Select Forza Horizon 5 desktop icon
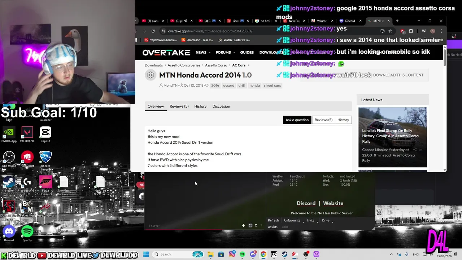Image resolution: width=462 pixels, height=260 pixels. (45, 186)
